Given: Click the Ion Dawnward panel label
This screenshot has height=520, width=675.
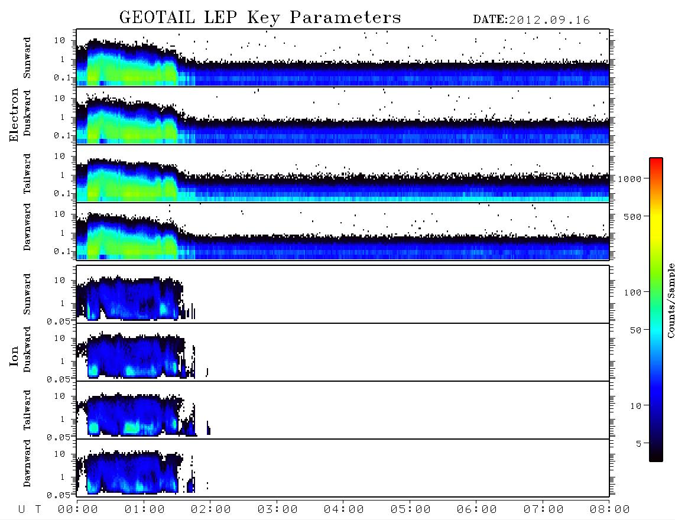Looking at the screenshot, I should point(27,463).
